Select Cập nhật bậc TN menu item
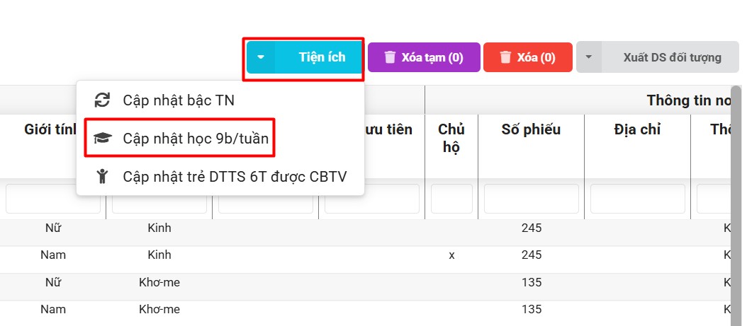Screen dimensions: 747x326 pyautogui.click(x=178, y=100)
